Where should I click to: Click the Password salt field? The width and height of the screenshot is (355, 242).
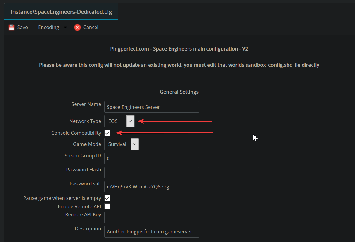click(152, 187)
